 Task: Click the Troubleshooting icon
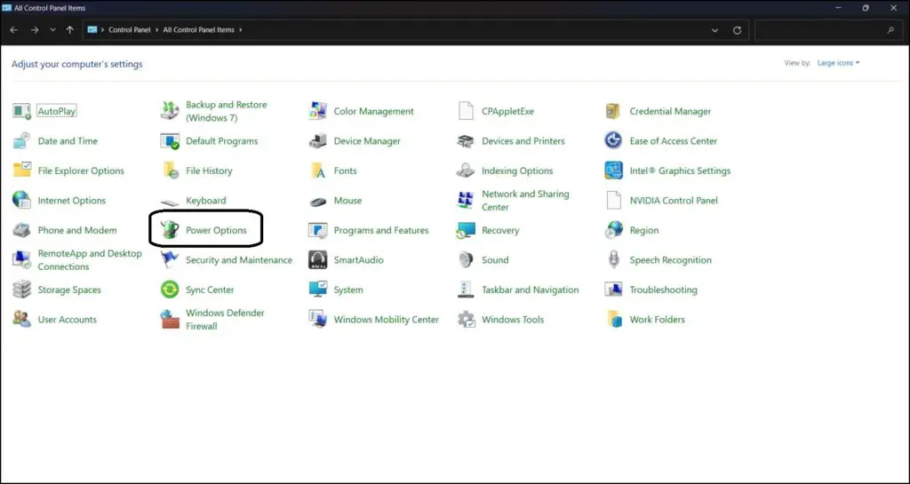[x=613, y=290]
